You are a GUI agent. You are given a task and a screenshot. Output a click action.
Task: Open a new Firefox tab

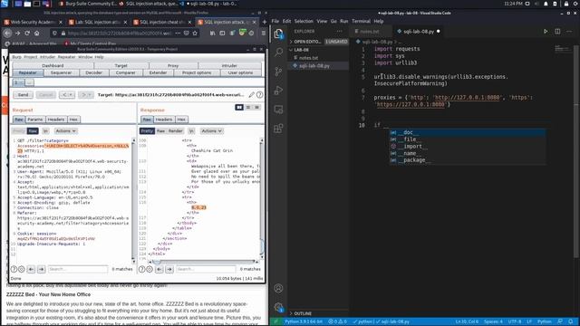click(x=264, y=22)
